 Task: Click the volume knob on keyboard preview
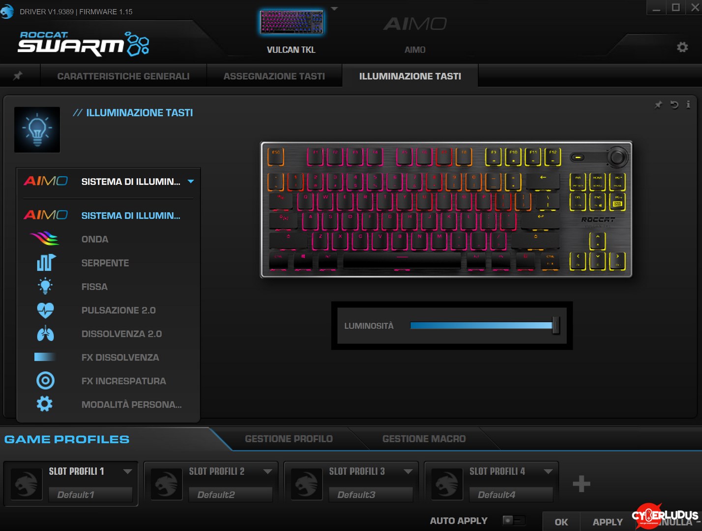coord(617,157)
